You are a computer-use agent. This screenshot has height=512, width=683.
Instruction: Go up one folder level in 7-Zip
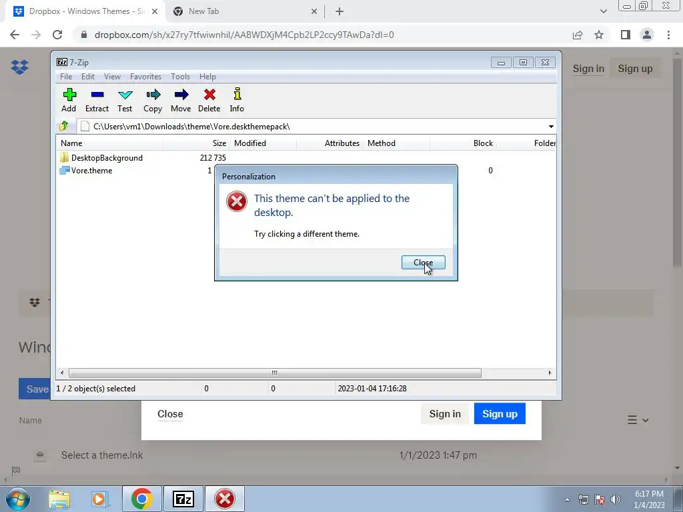click(x=63, y=126)
